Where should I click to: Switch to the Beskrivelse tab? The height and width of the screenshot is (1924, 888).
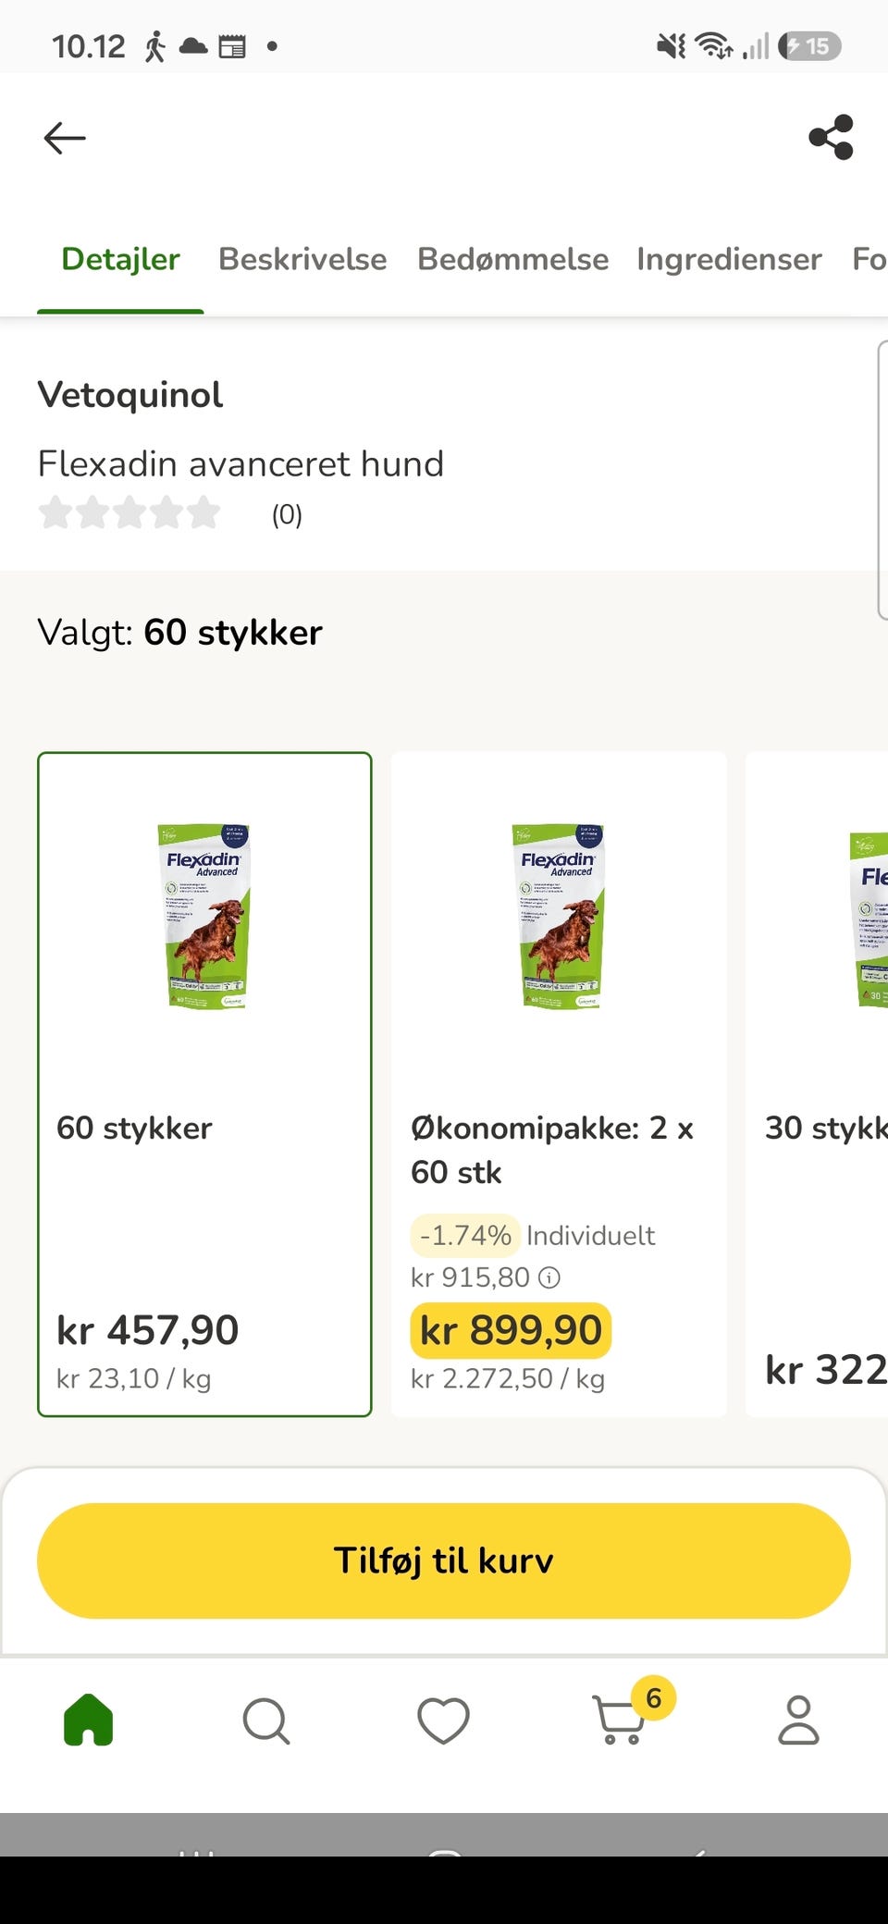302,259
